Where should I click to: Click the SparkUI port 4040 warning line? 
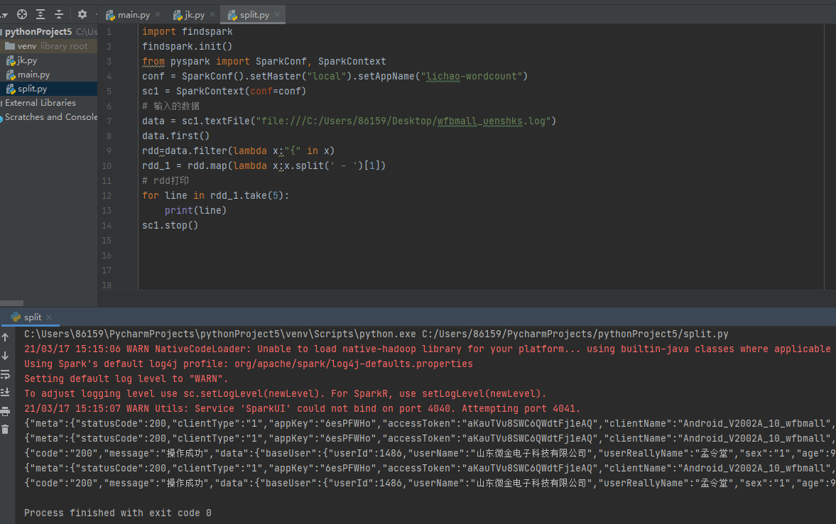[x=303, y=409]
